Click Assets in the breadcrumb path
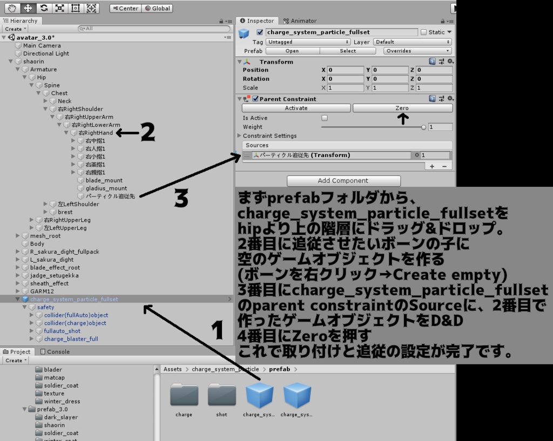The height and width of the screenshot is (441, 553). (172, 369)
